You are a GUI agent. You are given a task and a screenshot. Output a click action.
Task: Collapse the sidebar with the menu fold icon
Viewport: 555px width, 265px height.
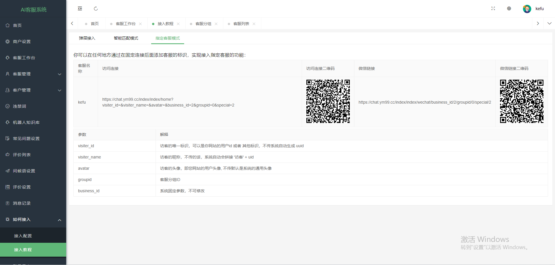80,9
